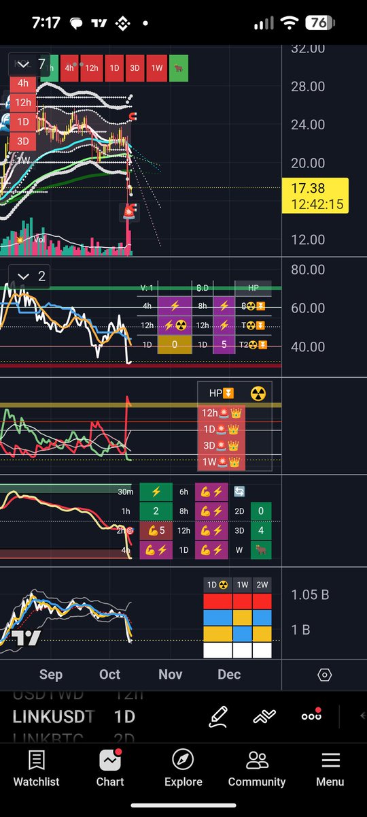Tap the Wi-Fi icon in status bar

(x=290, y=22)
